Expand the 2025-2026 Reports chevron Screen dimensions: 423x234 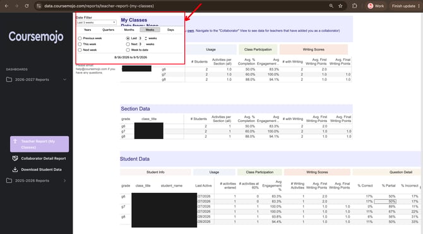click(x=65, y=180)
